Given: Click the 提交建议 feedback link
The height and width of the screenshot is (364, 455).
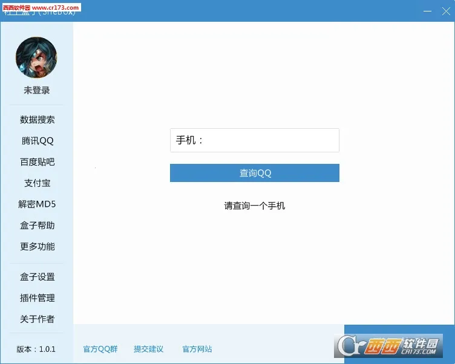Looking at the screenshot, I should (149, 349).
